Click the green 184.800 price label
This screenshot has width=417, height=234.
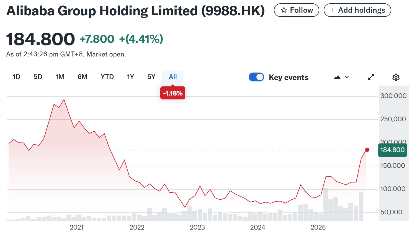point(392,150)
